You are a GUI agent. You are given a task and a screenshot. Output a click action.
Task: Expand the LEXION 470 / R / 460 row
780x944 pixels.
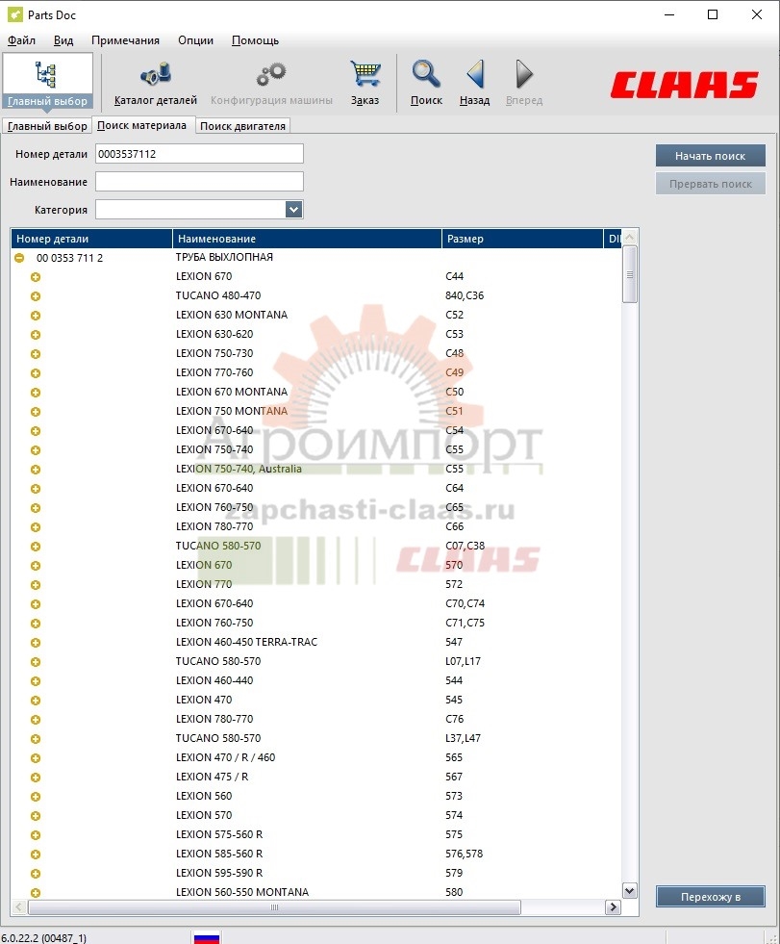click(x=36, y=758)
